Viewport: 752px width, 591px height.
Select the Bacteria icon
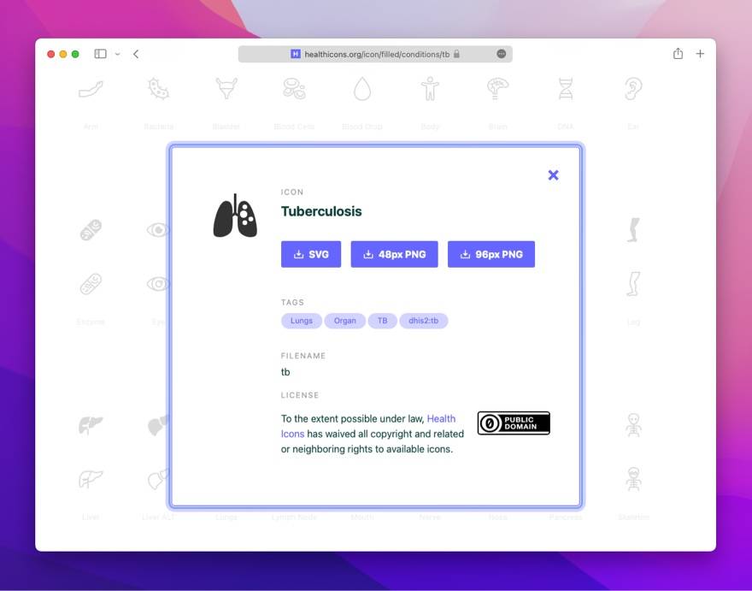point(159,89)
